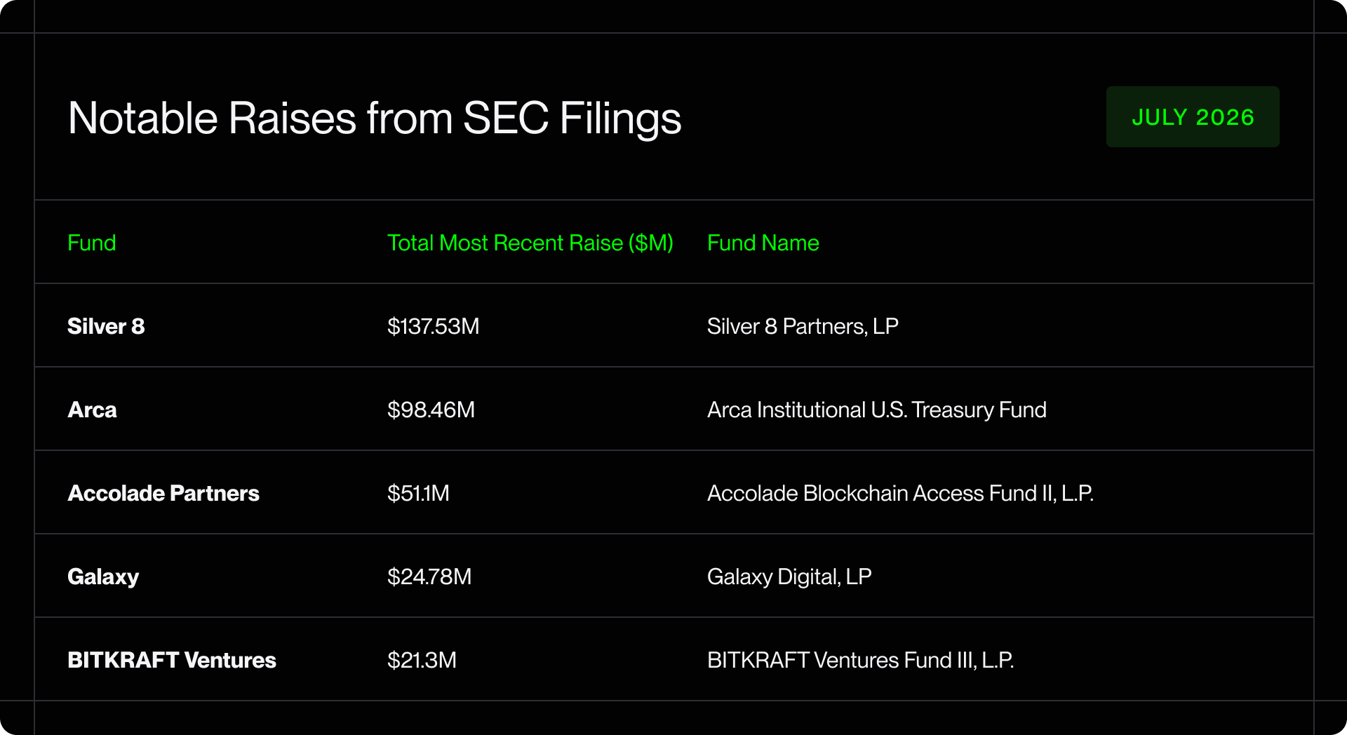Select "Silver 8 Partners, LP" fund name
The height and width of the screenshot is (735, 1347).
(803, 326)
